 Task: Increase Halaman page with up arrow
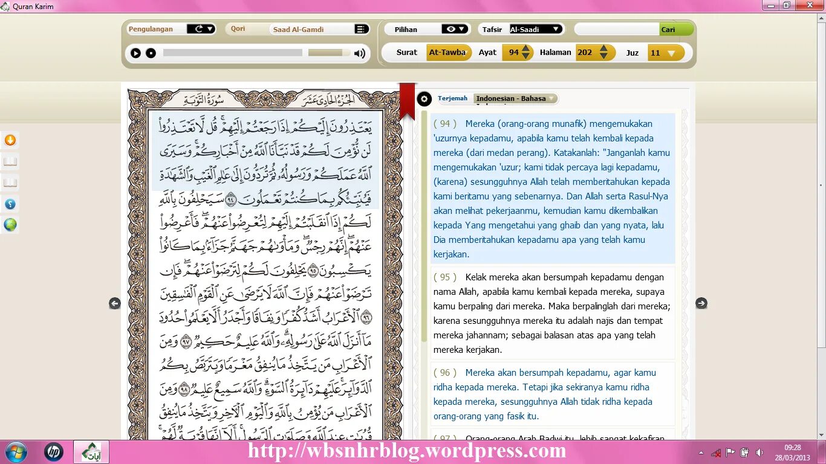[603, 49]
